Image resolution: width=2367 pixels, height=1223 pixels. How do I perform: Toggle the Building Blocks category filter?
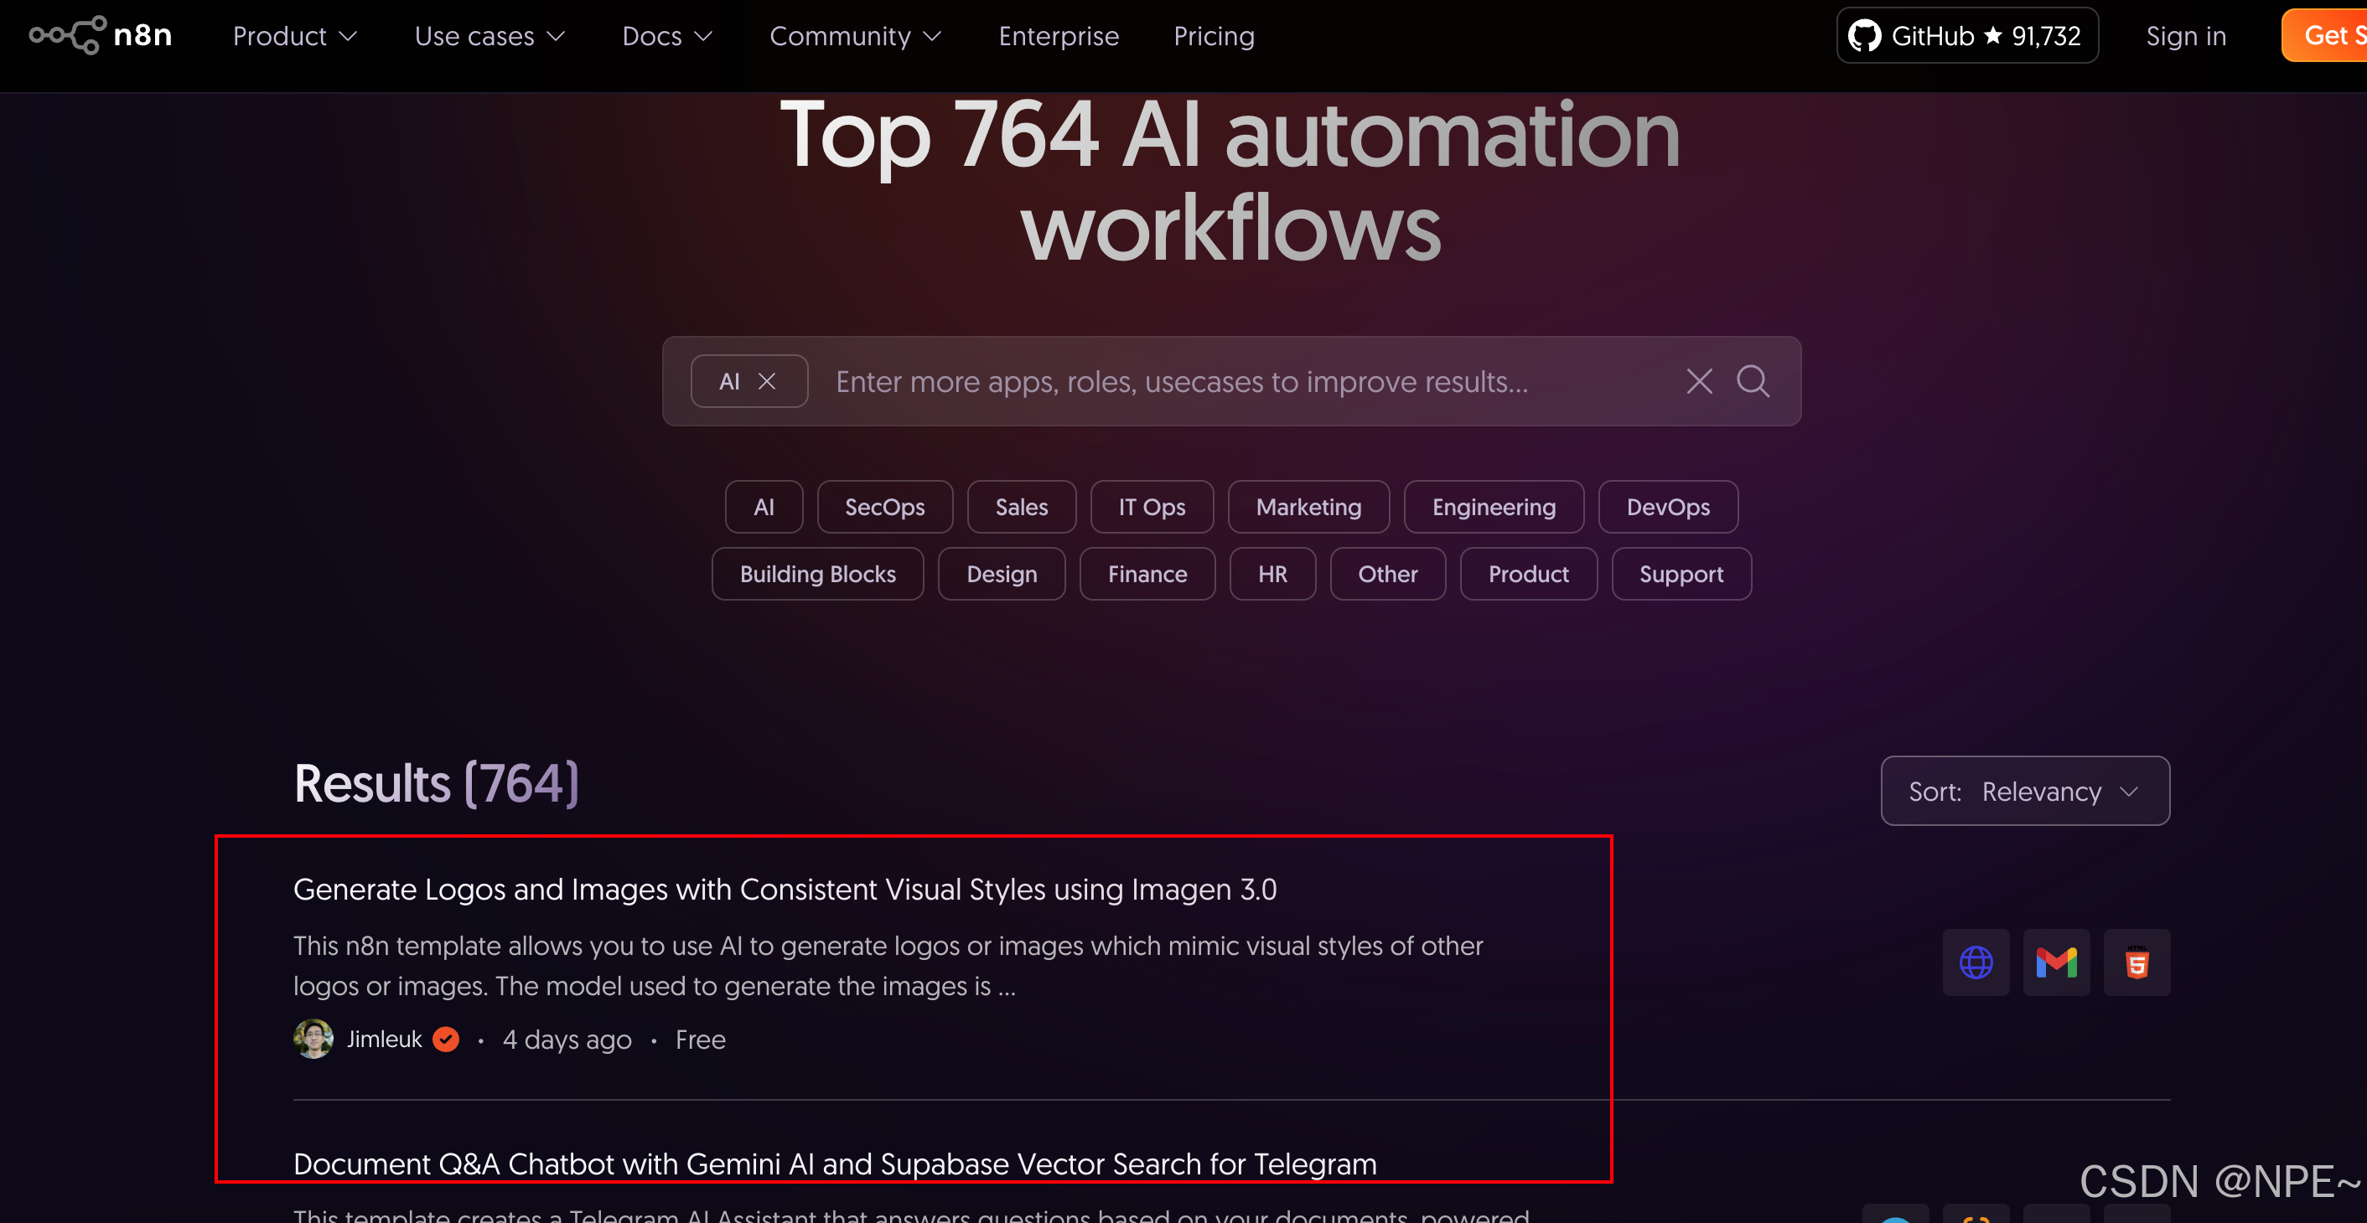pyautogui.click(x=817, y=574)
